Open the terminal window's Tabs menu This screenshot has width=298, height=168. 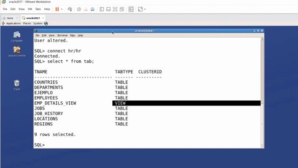(73, 35)
